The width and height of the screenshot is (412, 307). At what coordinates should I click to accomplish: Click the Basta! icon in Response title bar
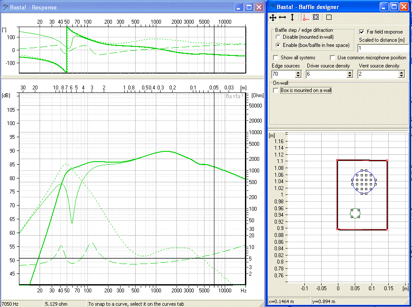(5, 7)
